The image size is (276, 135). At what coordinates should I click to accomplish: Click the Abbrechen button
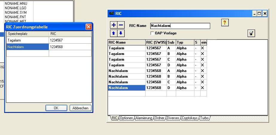point(80,108)
